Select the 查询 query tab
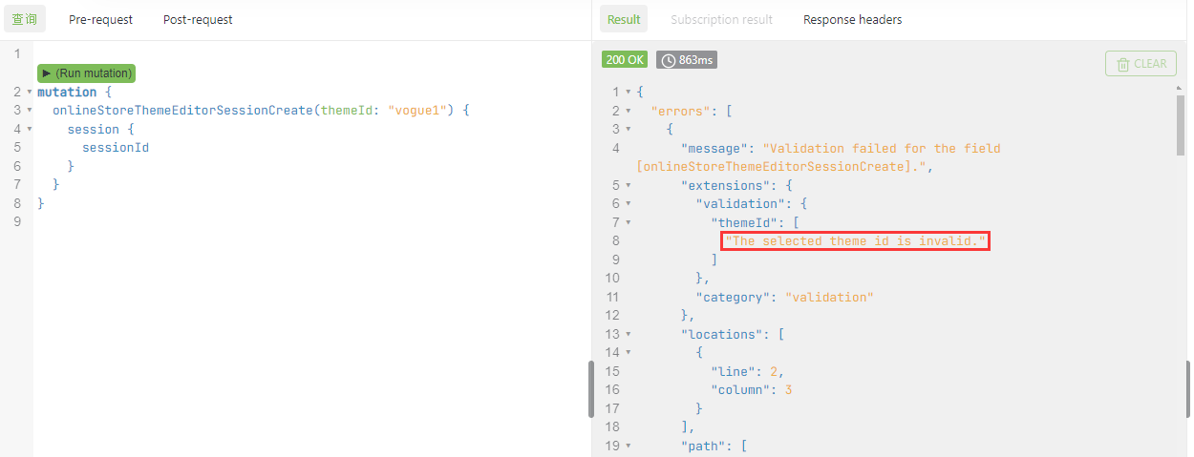 [24, 19]
